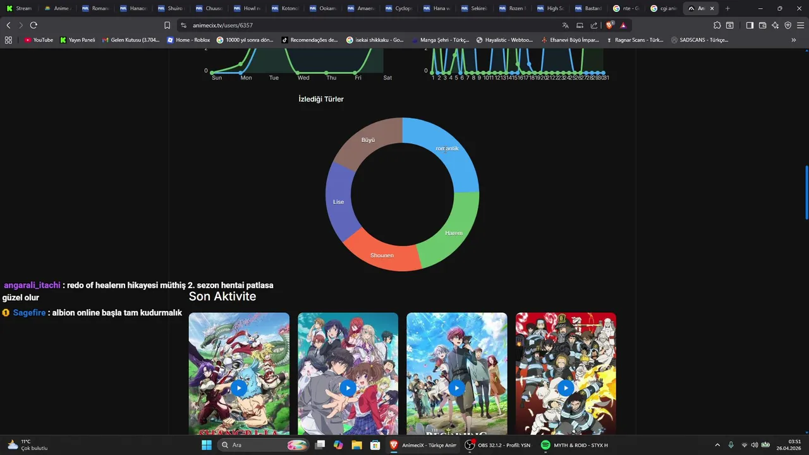
Task: Switch to the Bastard browser tab
Action: pyautogui.click(x=589, y=8)
